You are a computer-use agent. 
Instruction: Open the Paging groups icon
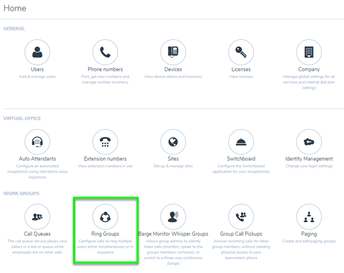(309, 216)
